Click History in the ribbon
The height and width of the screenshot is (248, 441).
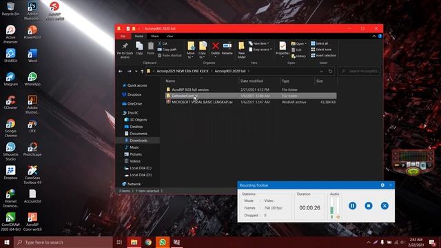298,56
